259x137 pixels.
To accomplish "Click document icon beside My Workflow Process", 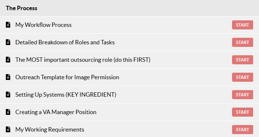I will click(x=8, y=25).
